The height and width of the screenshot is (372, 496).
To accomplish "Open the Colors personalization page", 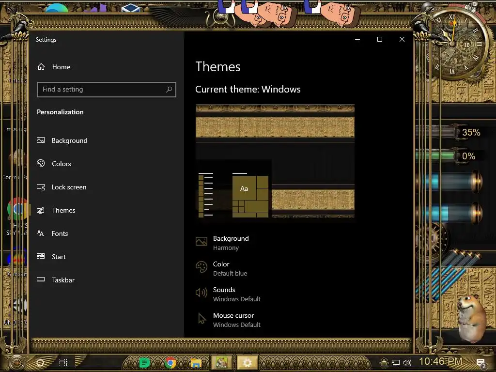I will tap(54, 164).
